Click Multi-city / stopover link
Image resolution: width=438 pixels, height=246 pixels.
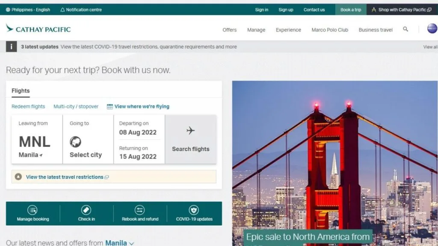(x=76, y=106)
